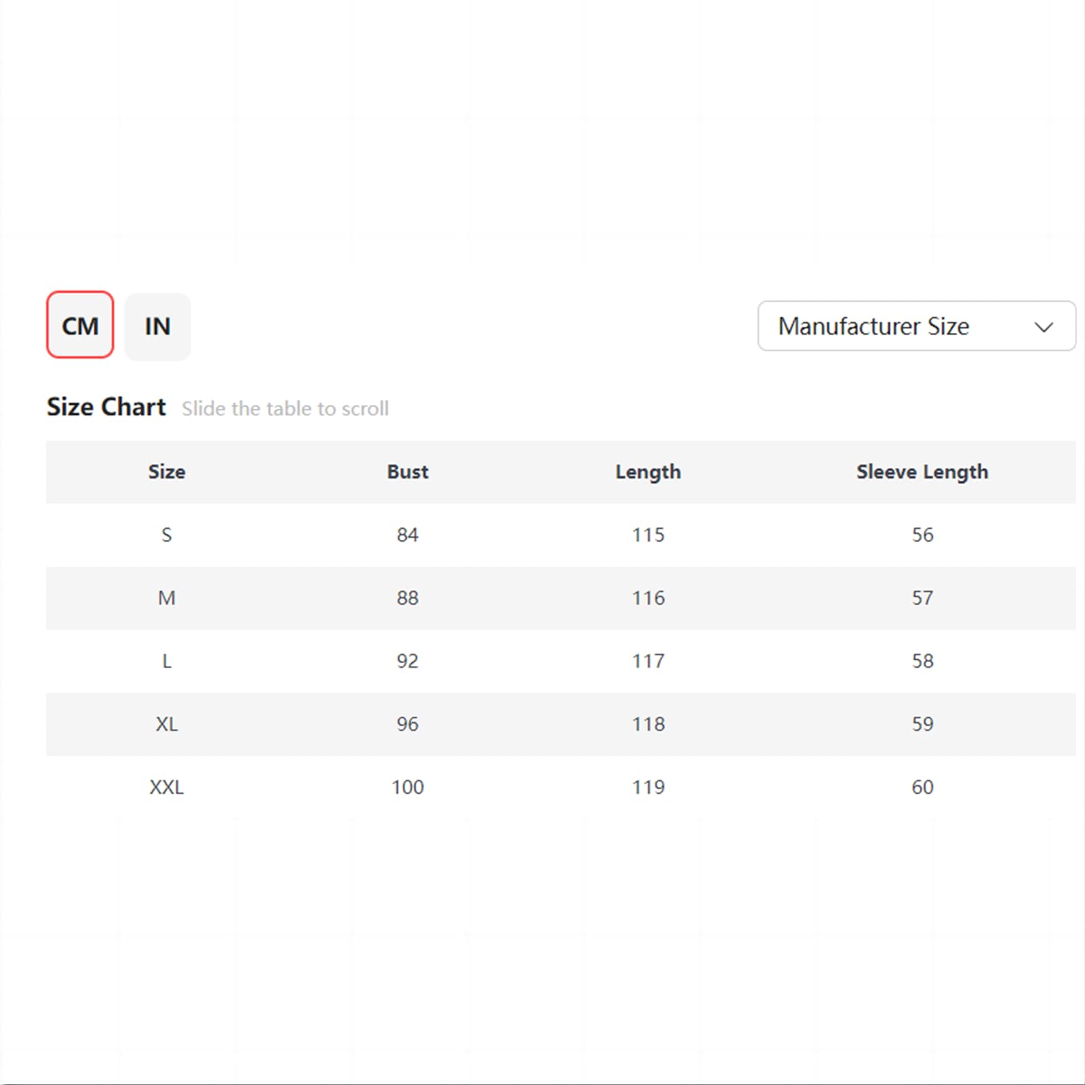Viewport: 1085px width, 1085px height.
Task: Click bust value 100 cell
Action: point(408,787)
